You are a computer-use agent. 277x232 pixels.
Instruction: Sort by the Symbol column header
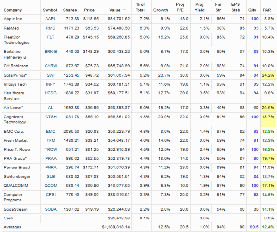50,10
